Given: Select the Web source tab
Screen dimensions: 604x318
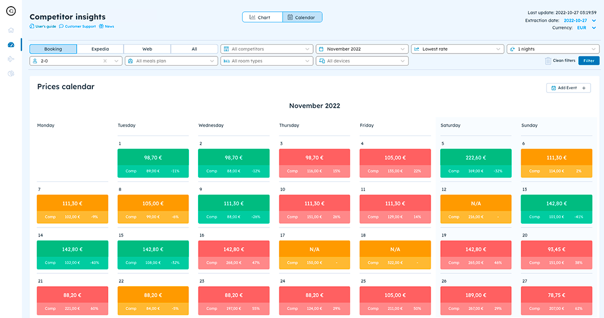Looking at the screenshot, I should (147, 49).
